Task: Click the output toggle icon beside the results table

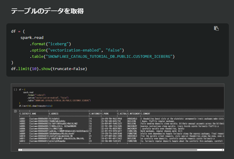Action: pos(15,111)
